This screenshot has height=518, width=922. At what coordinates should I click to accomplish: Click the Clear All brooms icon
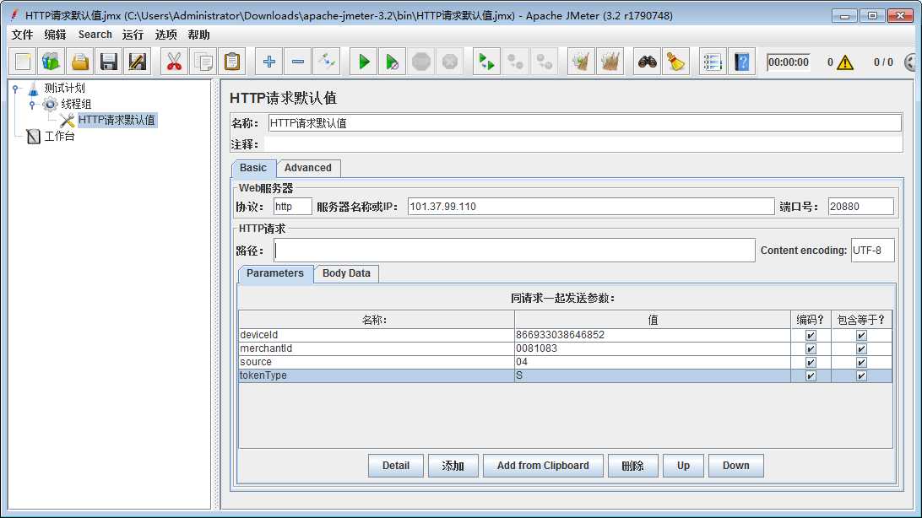point(610,62)
